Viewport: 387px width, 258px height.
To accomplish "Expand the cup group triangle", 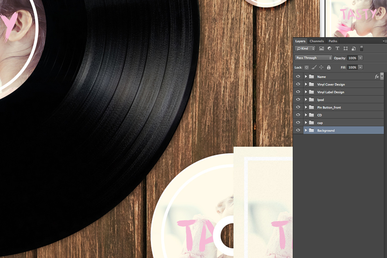I will coord(306,123).
